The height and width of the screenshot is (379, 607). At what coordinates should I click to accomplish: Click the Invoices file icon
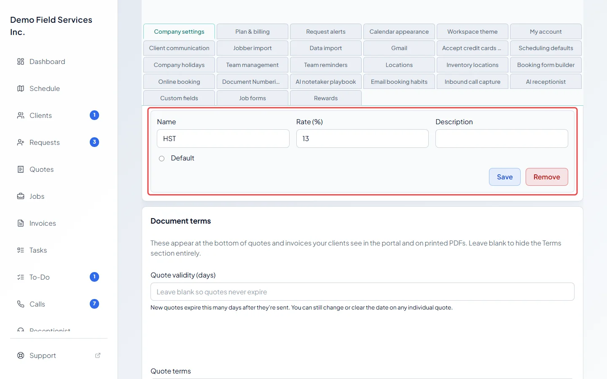20,223
